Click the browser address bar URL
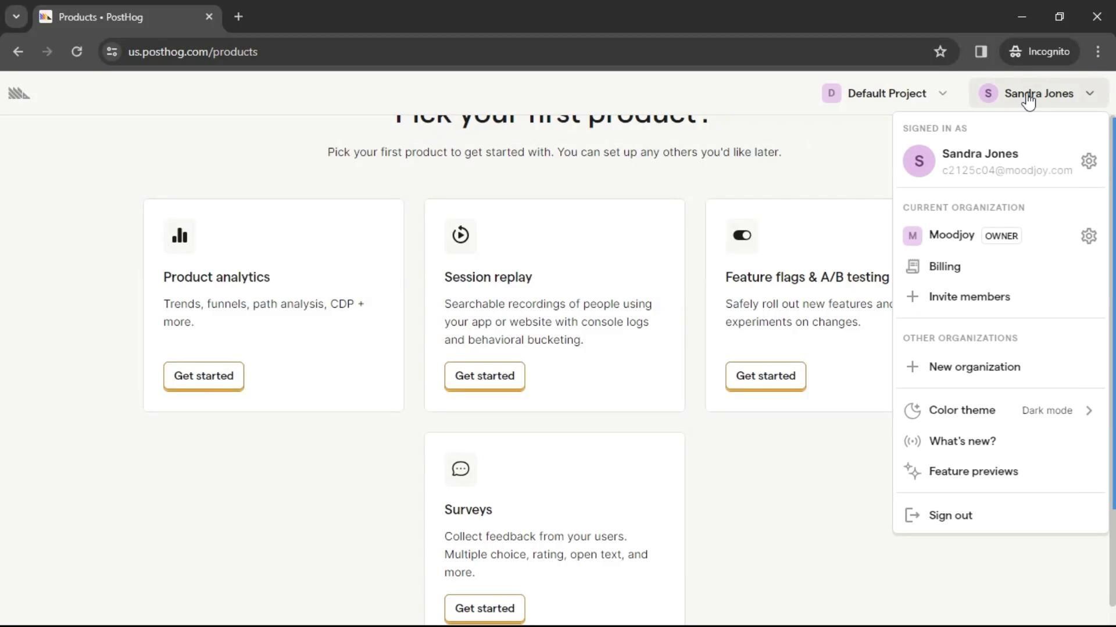Viewport: 1116px width, 627px height. coord(193,52)
